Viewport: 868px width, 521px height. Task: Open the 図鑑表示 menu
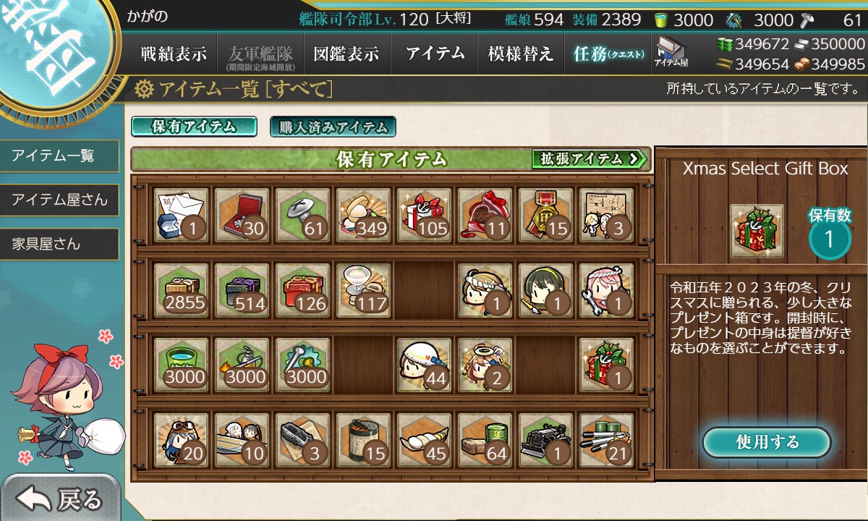pyautogui.click(x=346, y=54)
